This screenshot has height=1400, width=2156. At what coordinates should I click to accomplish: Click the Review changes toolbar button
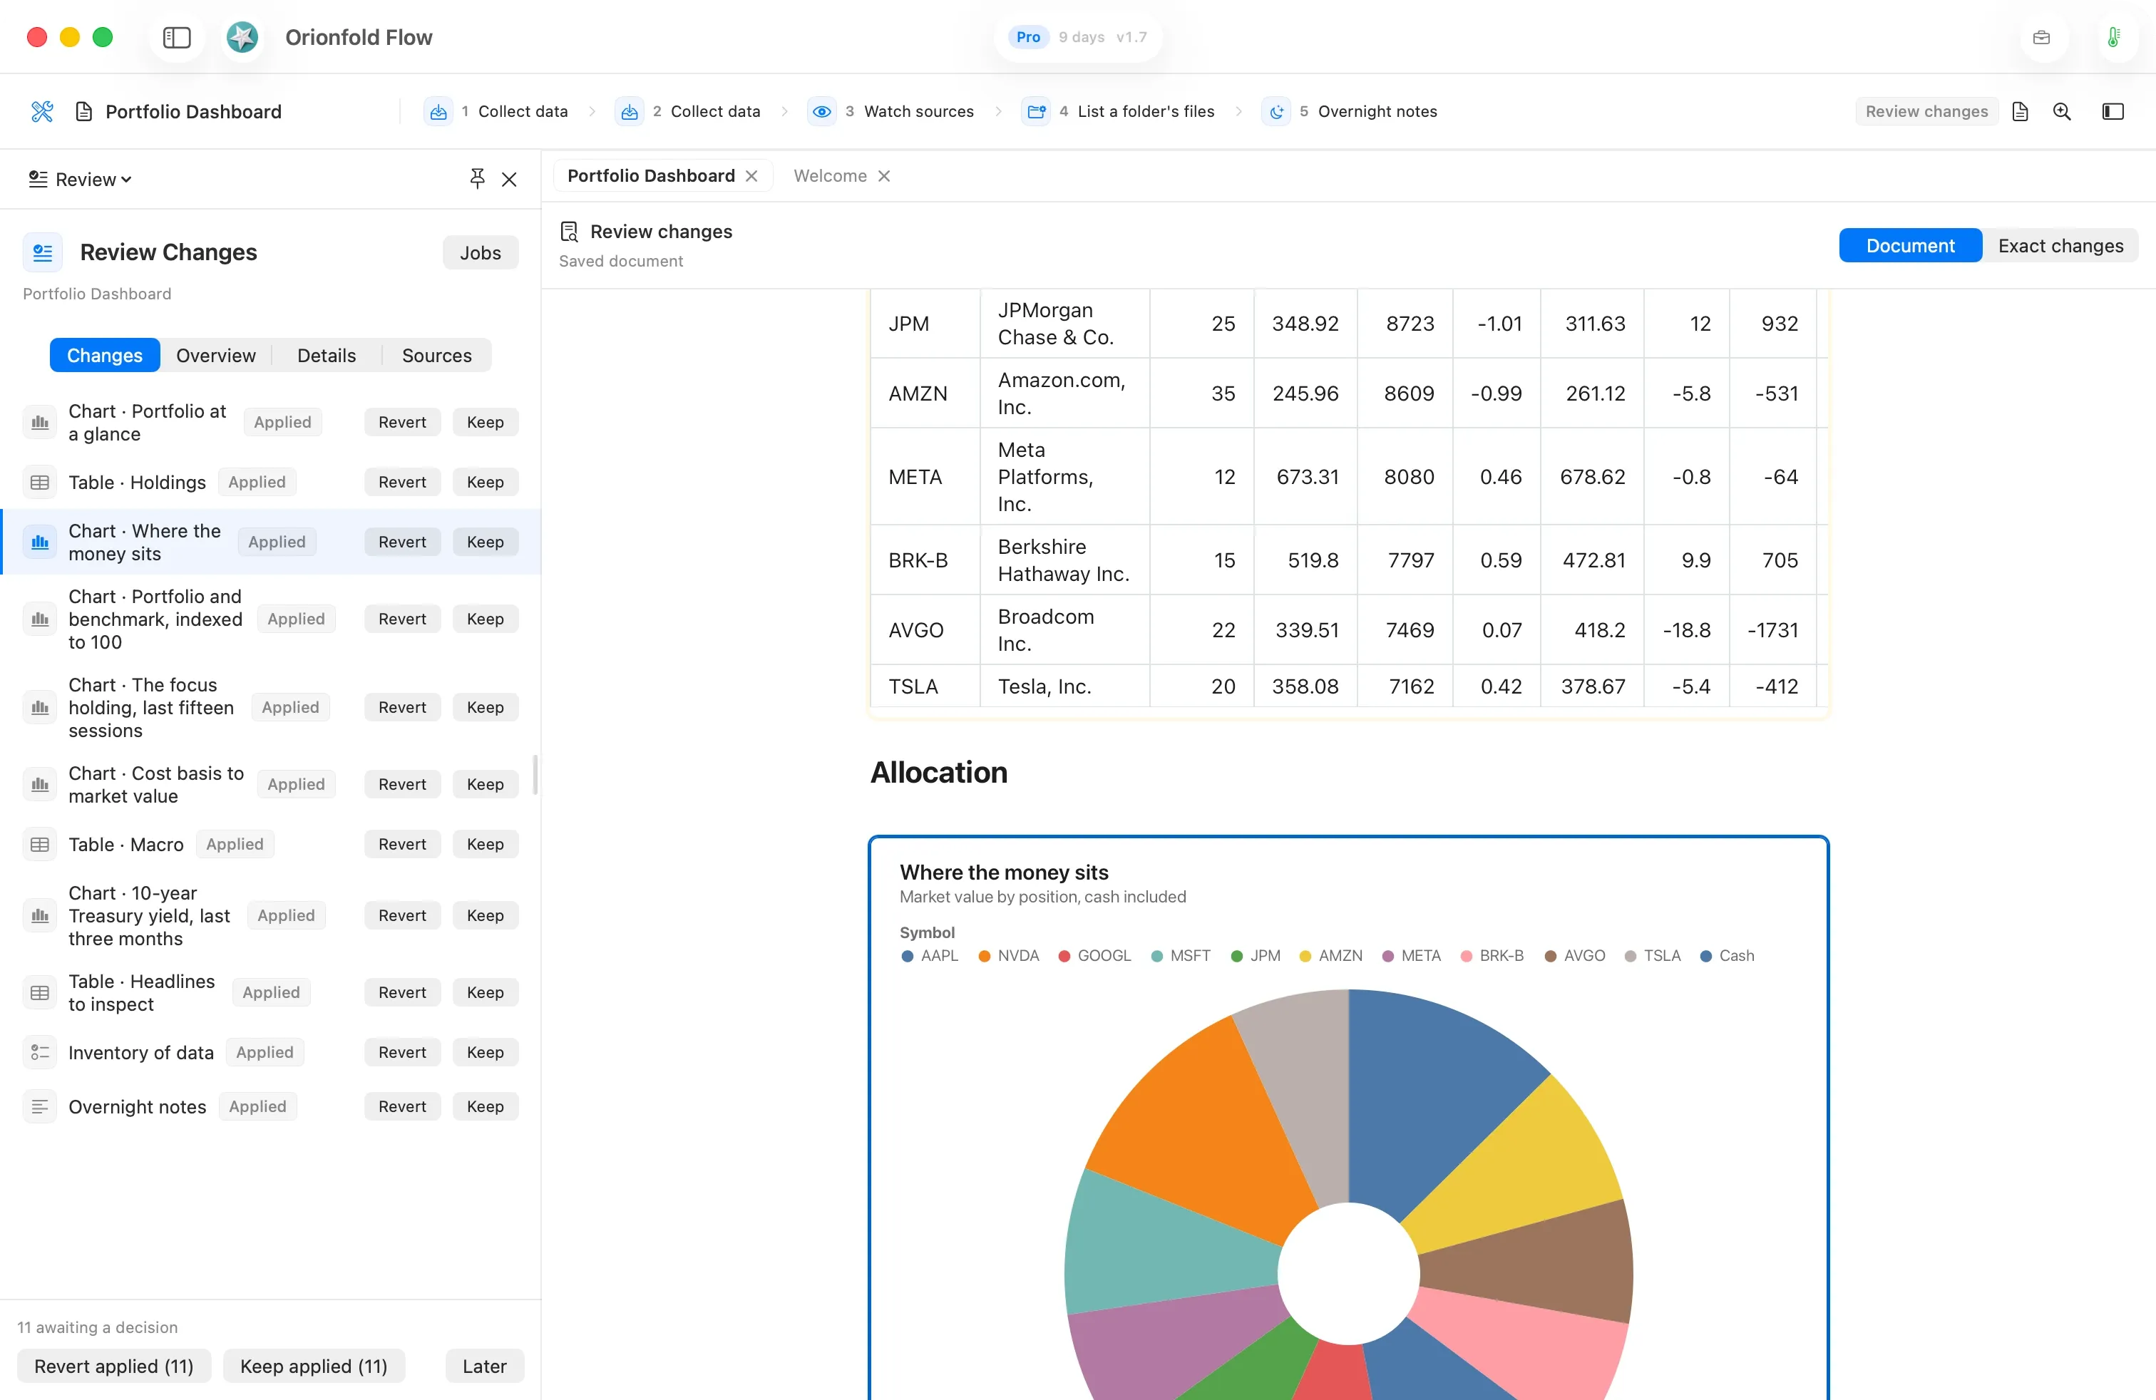tap(1926, 111)
